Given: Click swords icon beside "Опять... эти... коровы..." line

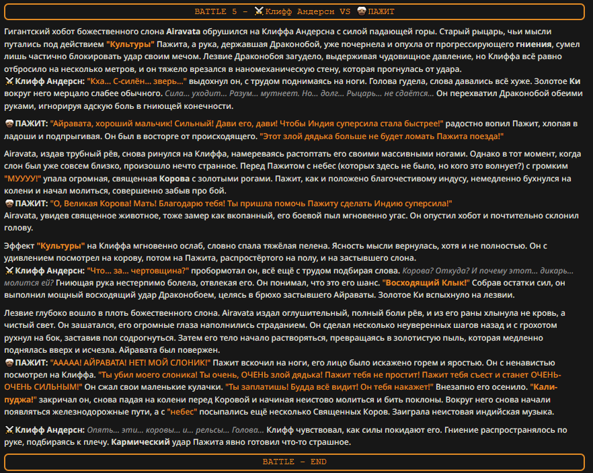Looking at the screenshot, I should pos(9,430).
